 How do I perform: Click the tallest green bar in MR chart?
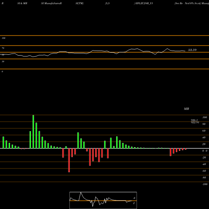point(33,132)
